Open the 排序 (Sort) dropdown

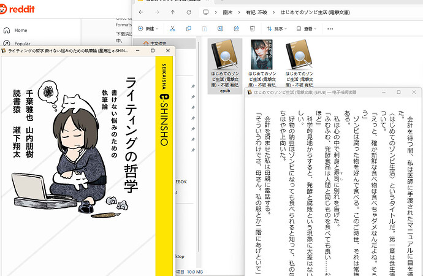pyautogui.click(x=276, y=29)
